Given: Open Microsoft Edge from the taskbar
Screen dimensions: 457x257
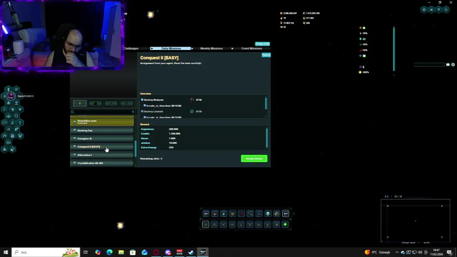Looking at the screenshot, I should [109, 252].
